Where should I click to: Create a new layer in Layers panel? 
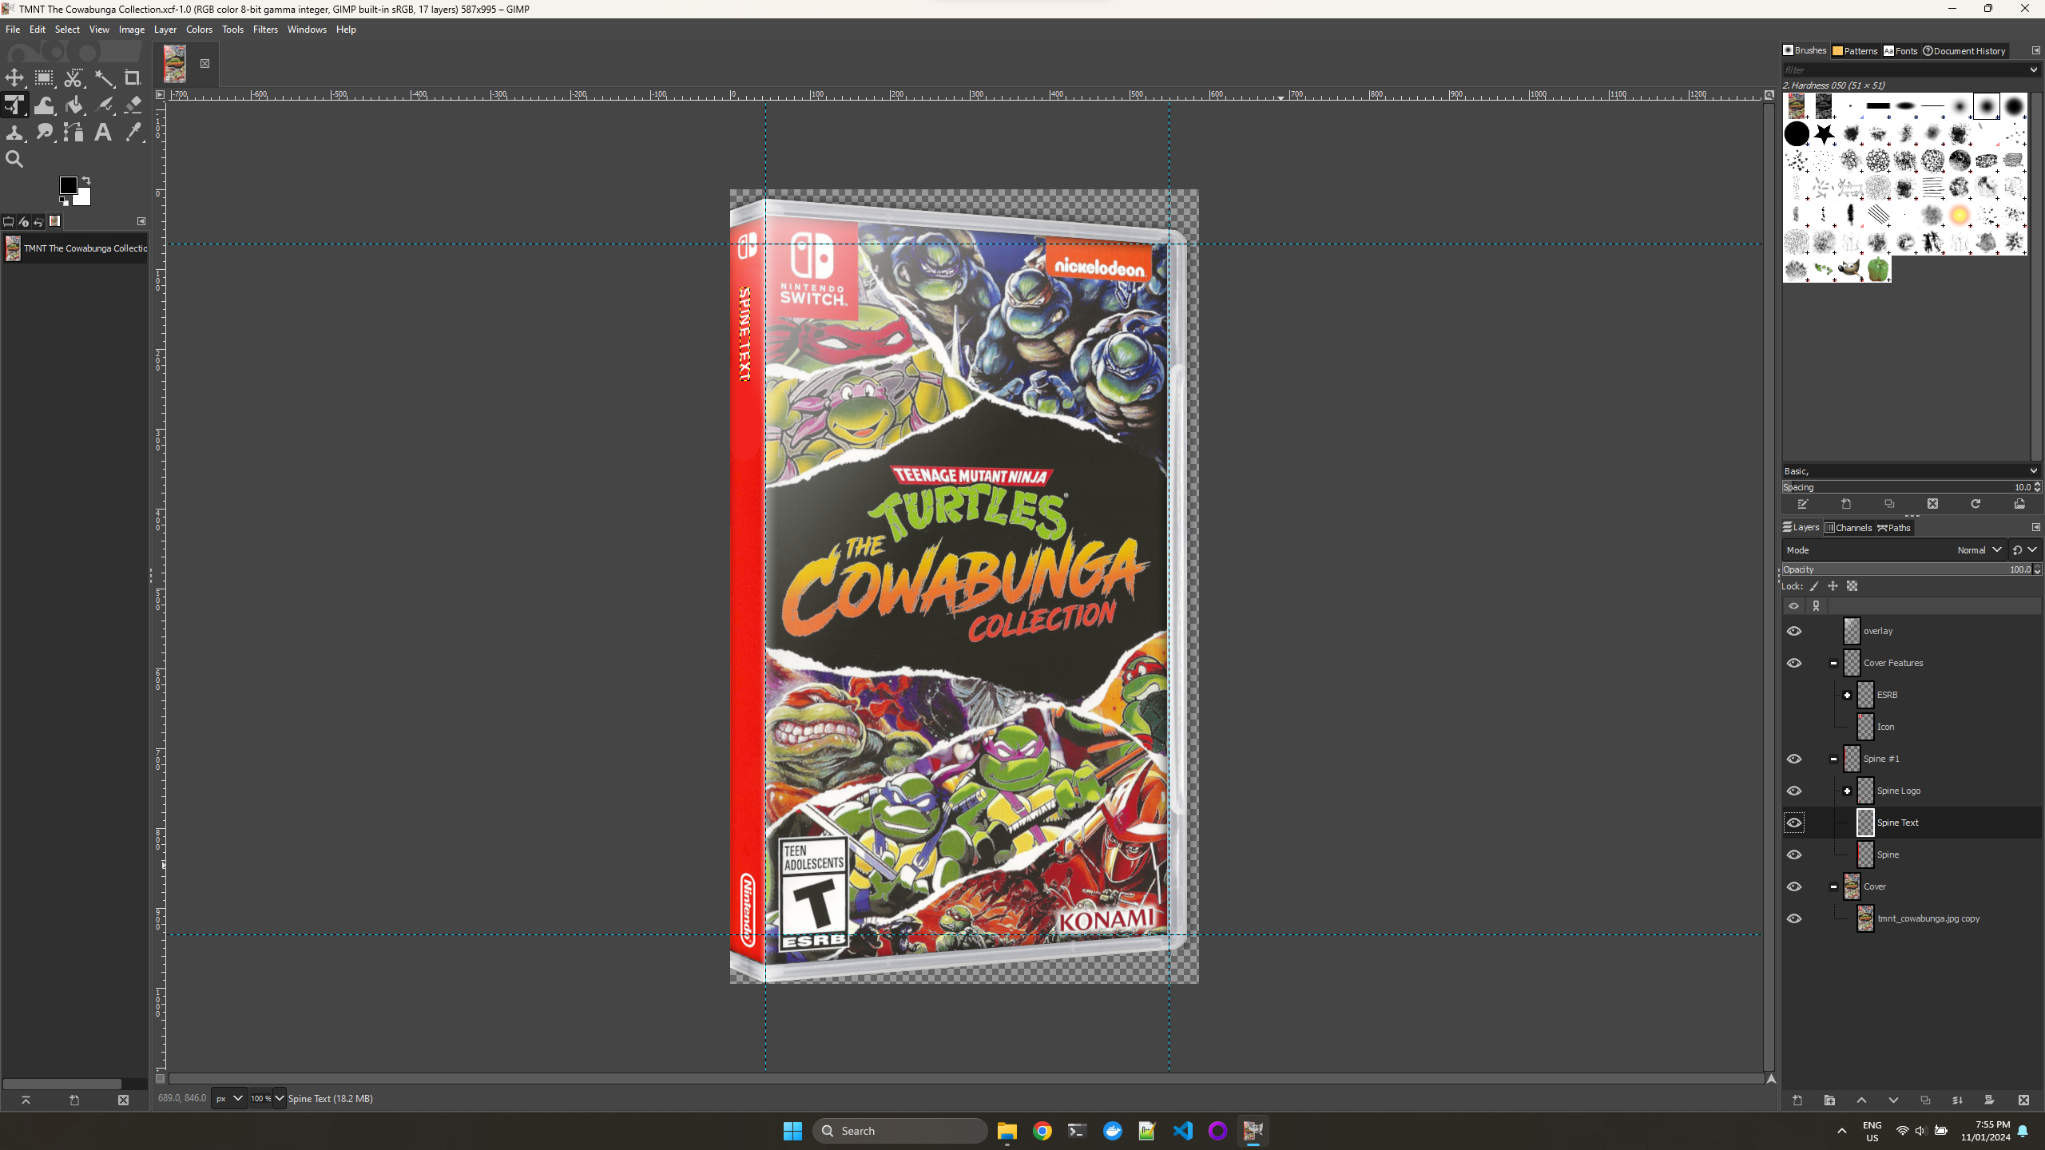1797,1100
